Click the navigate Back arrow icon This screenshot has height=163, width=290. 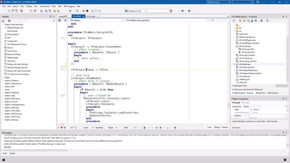tap(183, 11)
